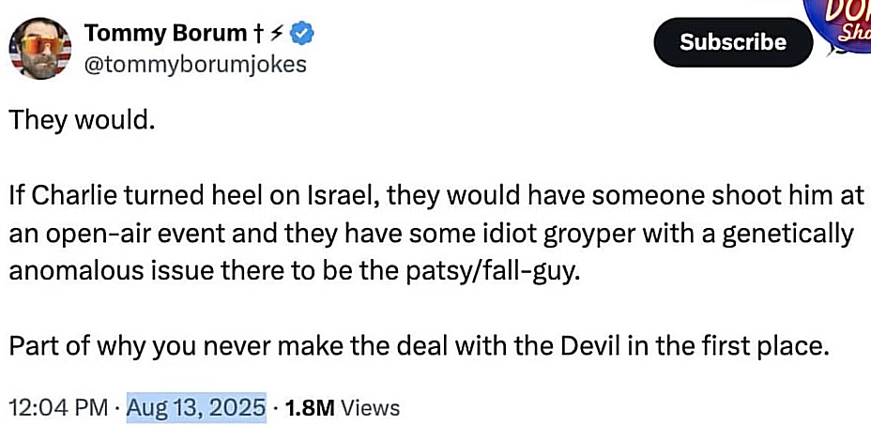Image resolution: width=871 pixels, height=425 pixels.
Task: Click the lightning bolt emoji beside the name
Action: pyautogui.click(x=275, y=35)
